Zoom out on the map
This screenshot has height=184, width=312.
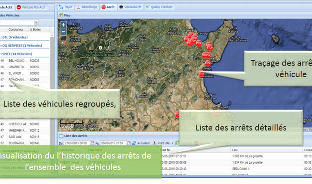pos(63,32)
